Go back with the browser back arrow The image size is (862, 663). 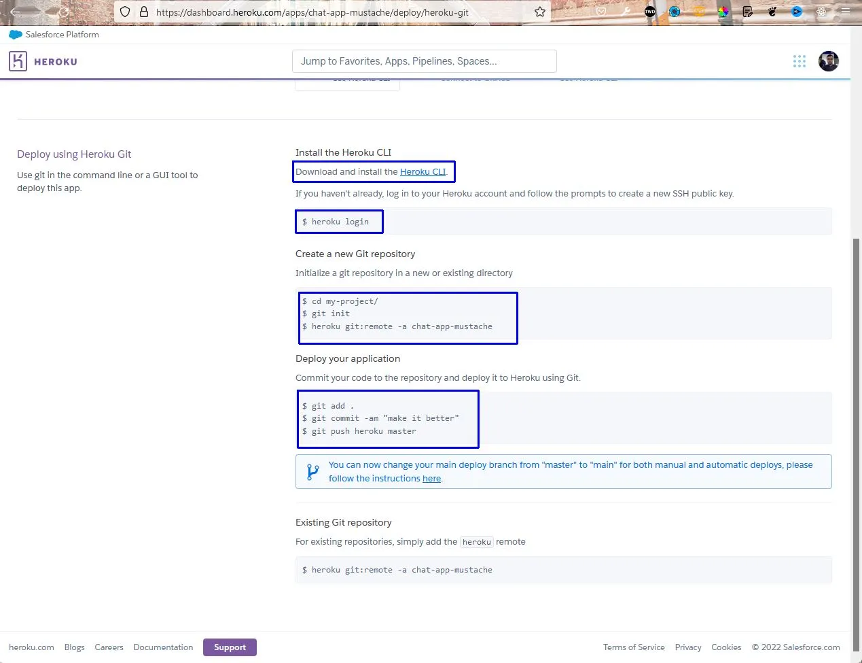[x=15, y=12]
